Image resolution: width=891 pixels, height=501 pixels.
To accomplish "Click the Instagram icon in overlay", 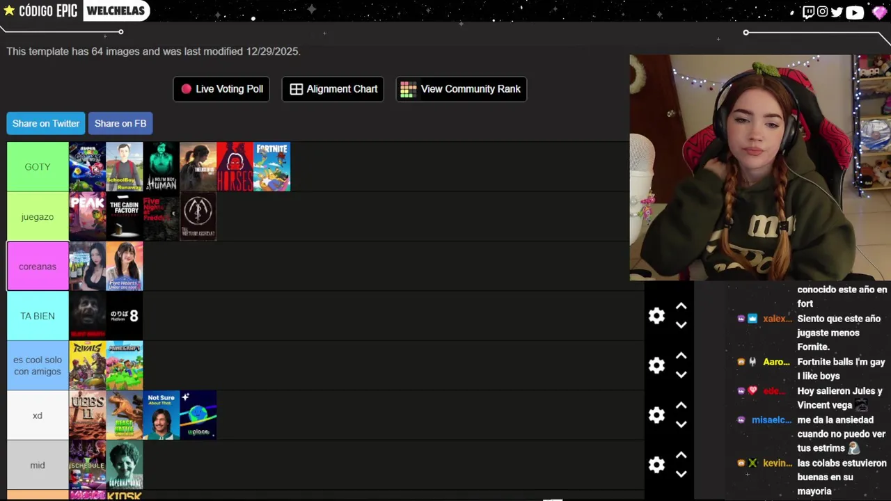I will [822, 12].
